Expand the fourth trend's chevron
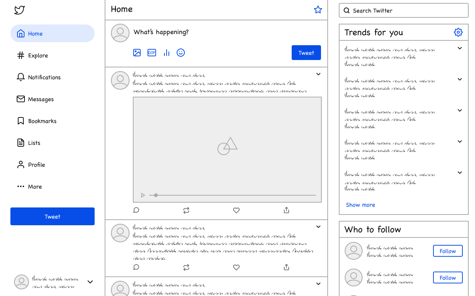 point(460,142)
